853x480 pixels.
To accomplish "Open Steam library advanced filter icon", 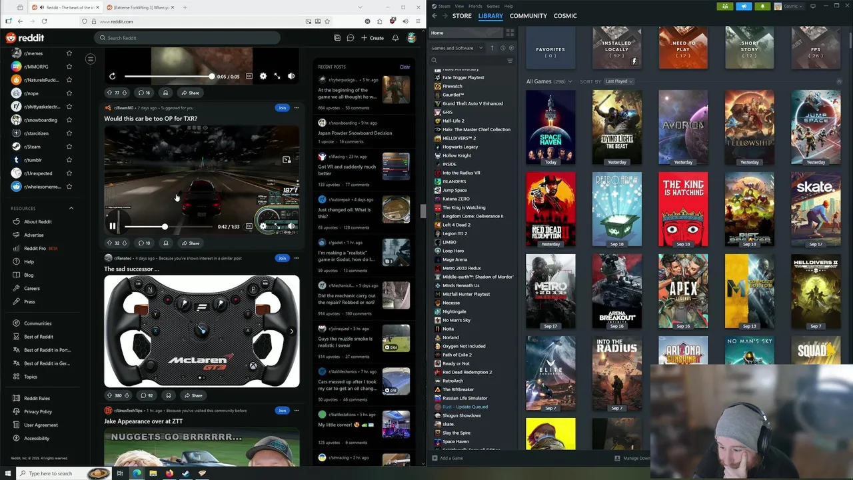I will click(510, 61).
